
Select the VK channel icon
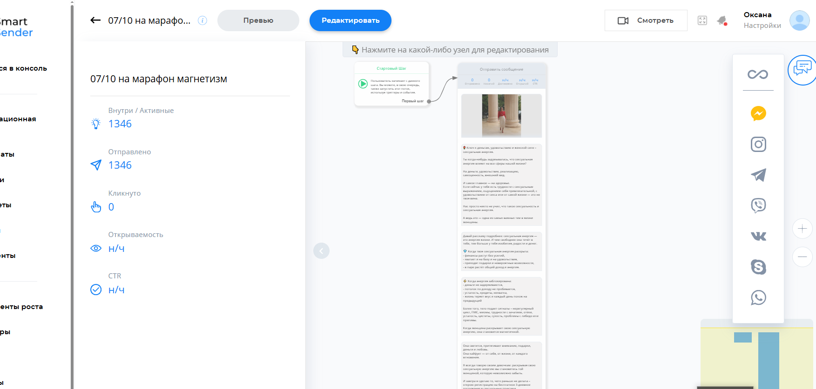pos(758,236)
